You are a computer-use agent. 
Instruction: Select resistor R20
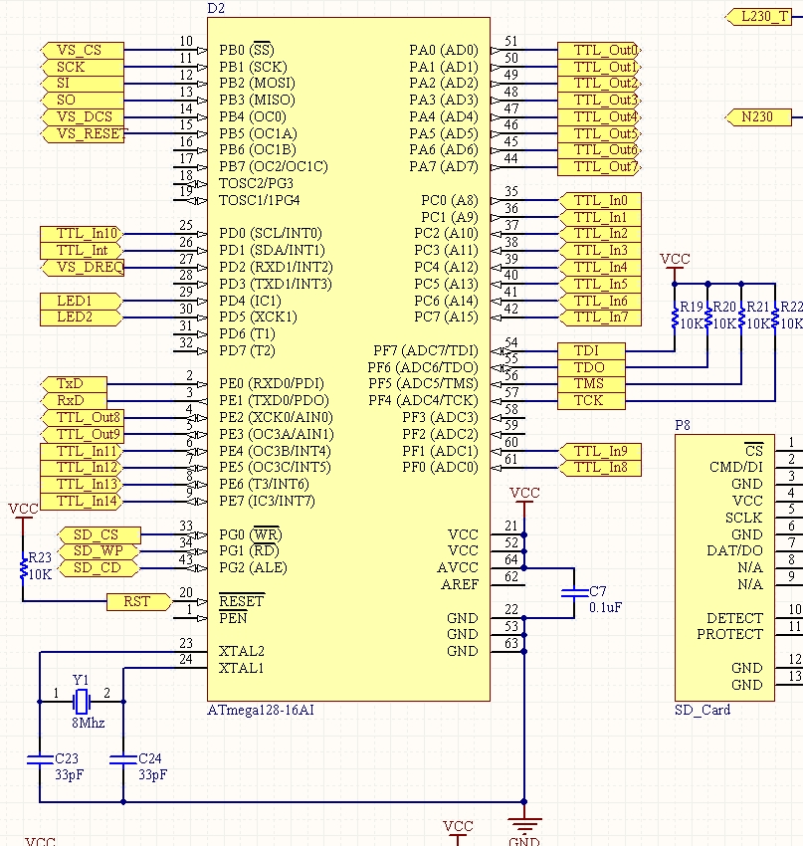pyautogui.click(x=708, y=317)
